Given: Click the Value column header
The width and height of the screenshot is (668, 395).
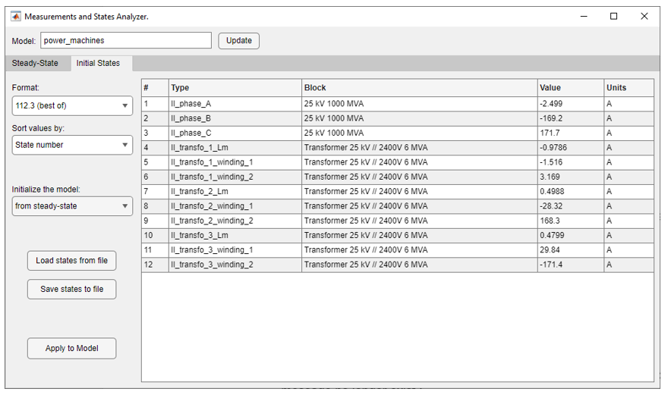Looking at the screenshot, I should click(571, 88).
